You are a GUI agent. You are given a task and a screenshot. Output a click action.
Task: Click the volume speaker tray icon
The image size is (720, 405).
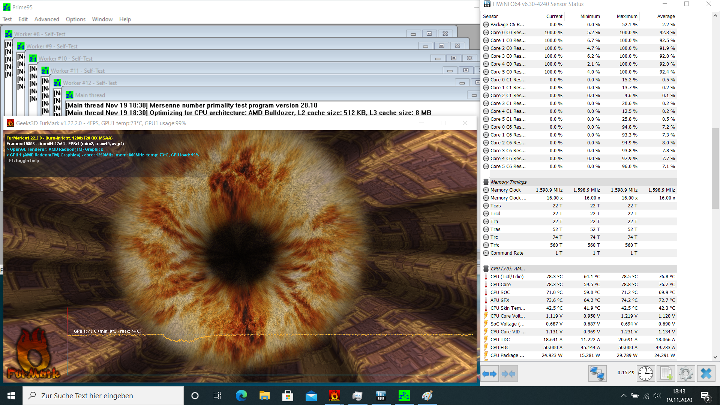657,396
